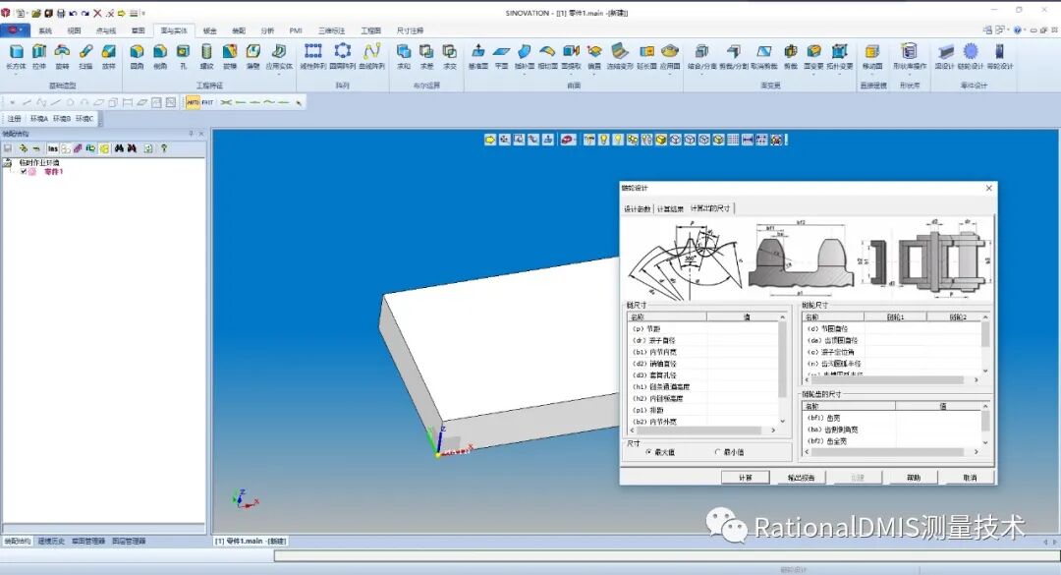Click the 平面 plane surface tool
Screen dimensions: 1061x575
point(501,56)
